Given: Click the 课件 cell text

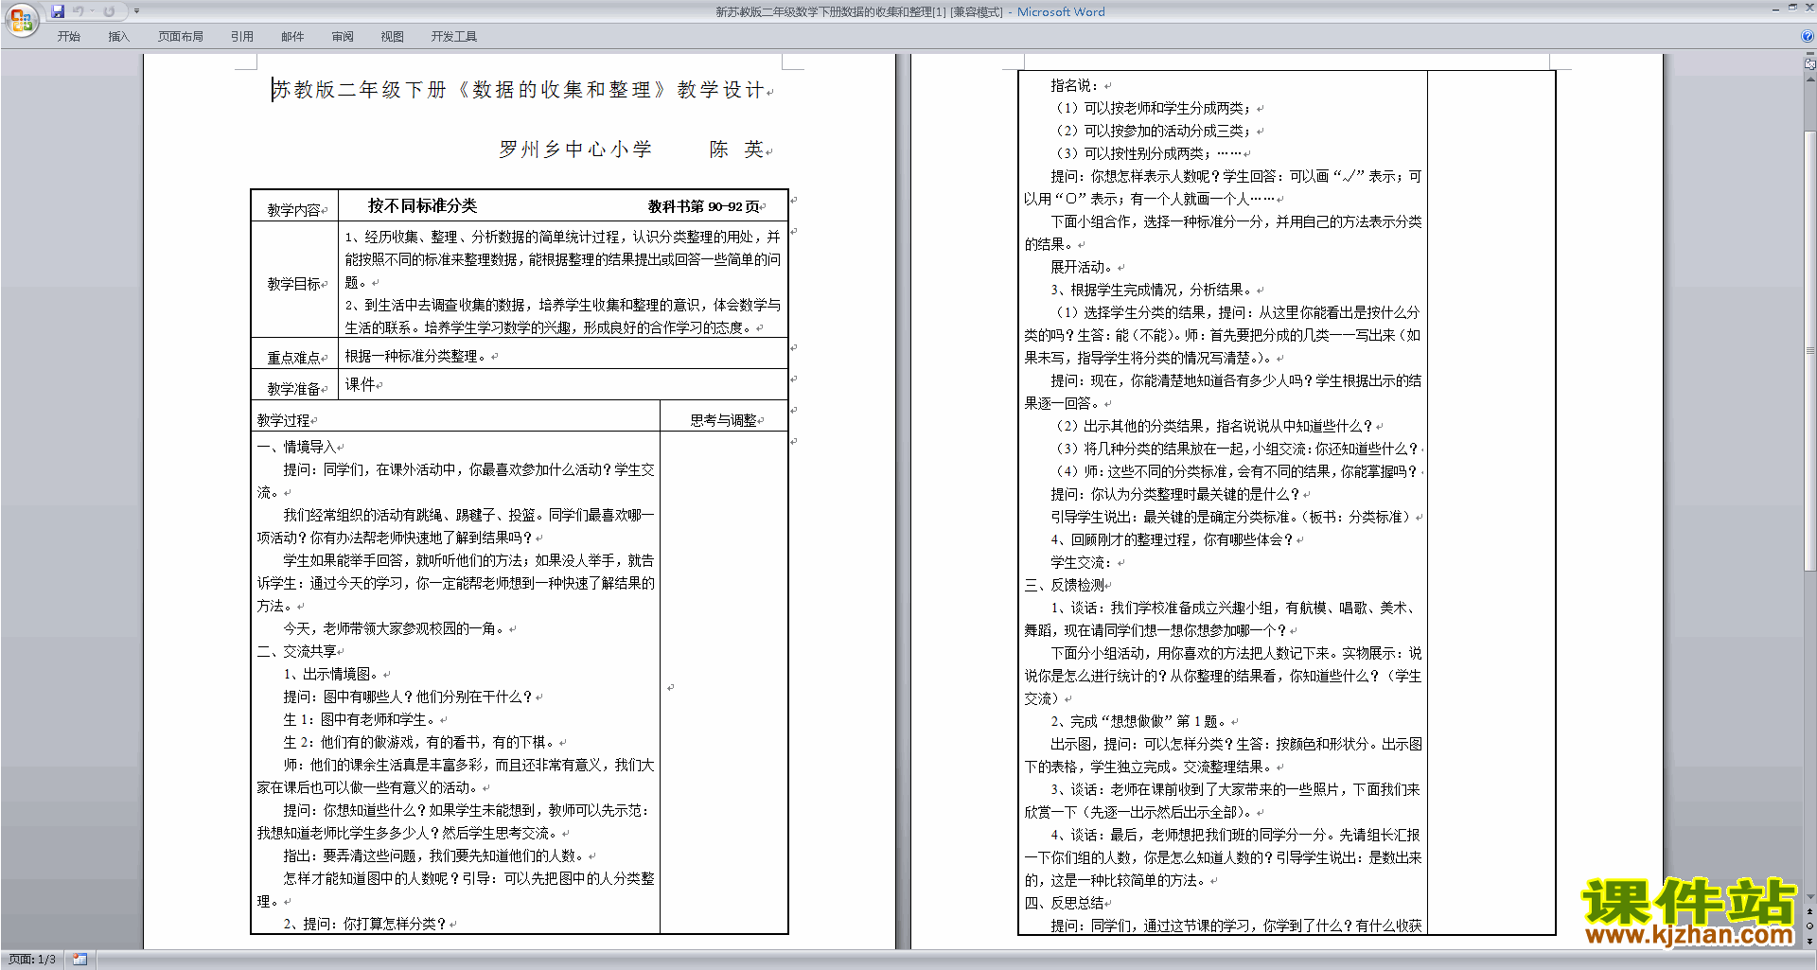Looking at the screenshot, I should click(360, 384).
